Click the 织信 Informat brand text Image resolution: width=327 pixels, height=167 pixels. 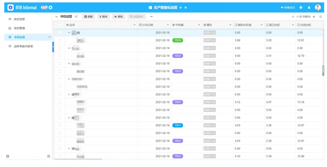point(26,8)
